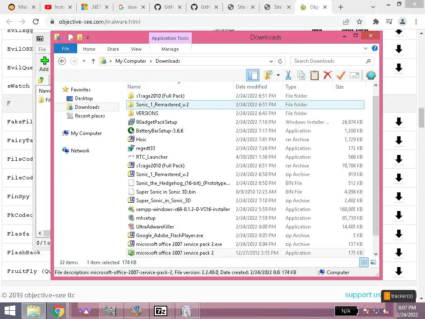Open the Manage ribbon tab
This screenshot has height=319, width=425.
pos(170,49)
